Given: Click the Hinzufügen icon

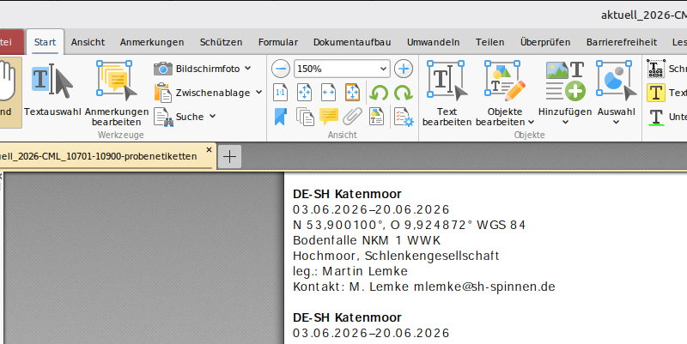Looking at the screenshot, I should 565,81.
